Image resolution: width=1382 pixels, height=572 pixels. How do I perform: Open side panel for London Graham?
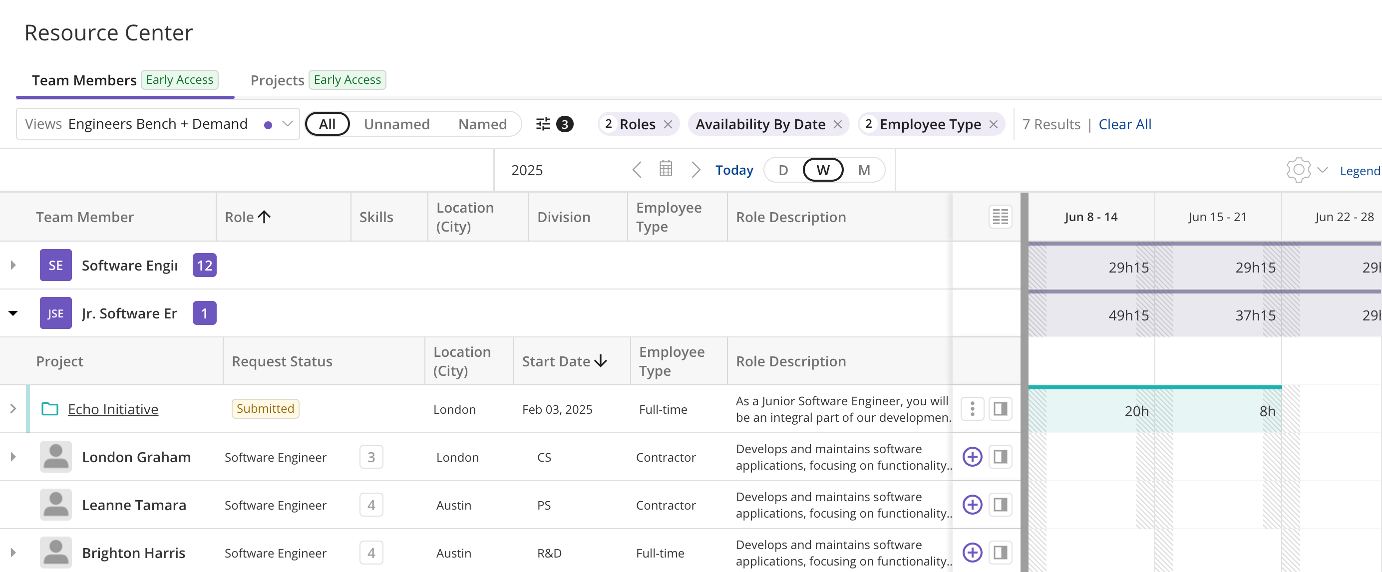(x=1000, y=457)
